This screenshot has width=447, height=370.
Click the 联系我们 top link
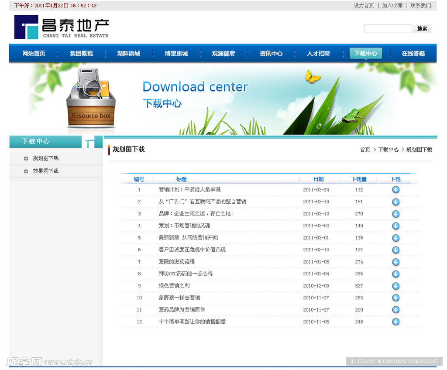click(420, 6)
